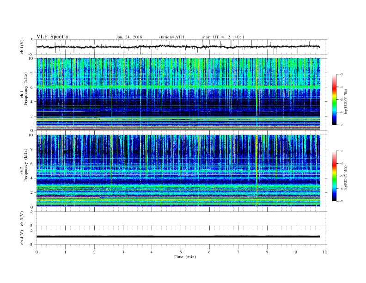
Task: Click the ch.1 Frequency (kHz) axis label
Action: coord(24,94)
